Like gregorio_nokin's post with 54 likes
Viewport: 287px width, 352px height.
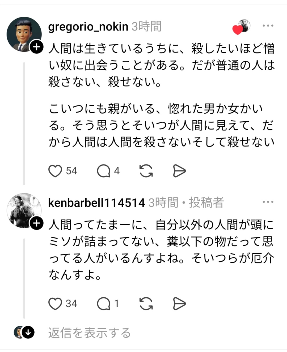[55, 171]
